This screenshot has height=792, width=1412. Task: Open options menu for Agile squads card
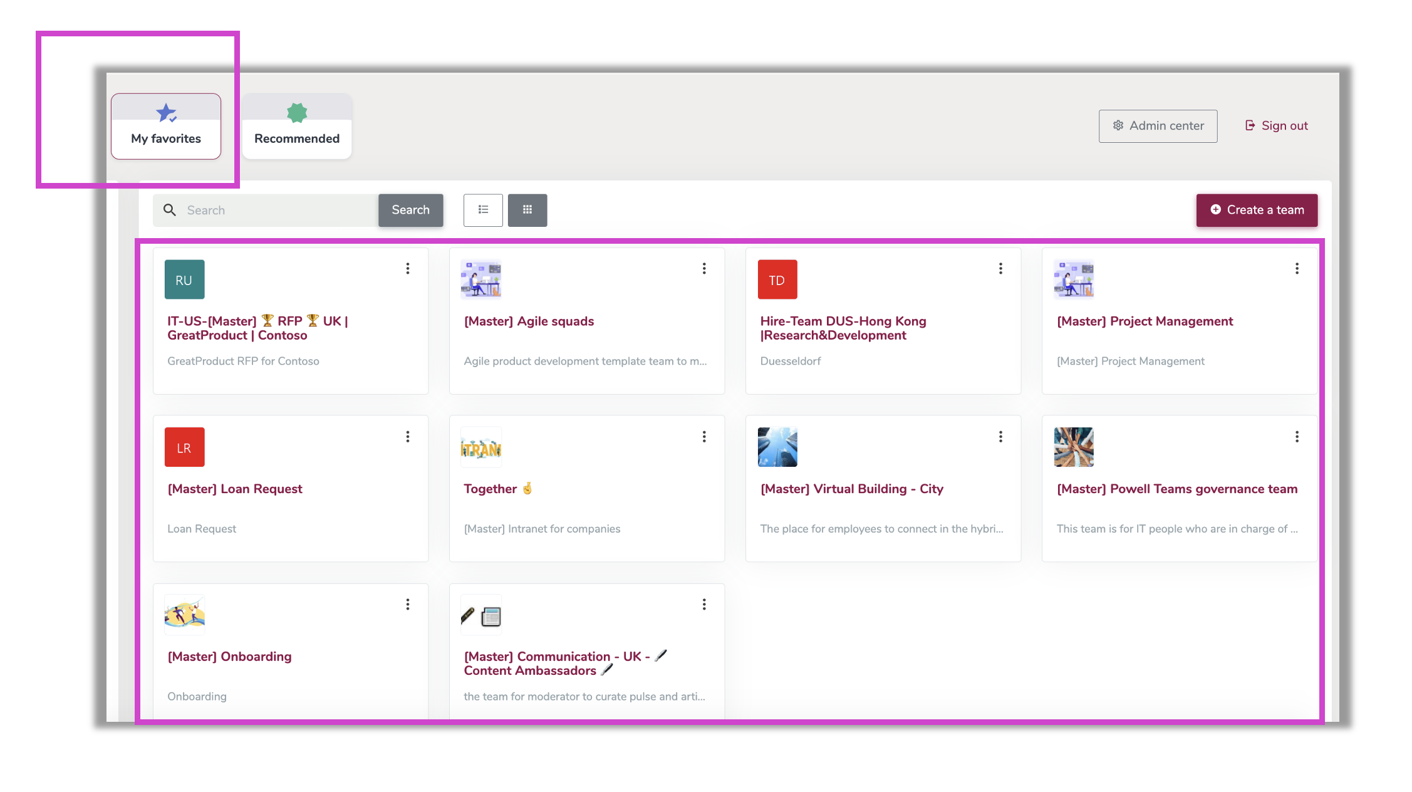click(704, 268)
